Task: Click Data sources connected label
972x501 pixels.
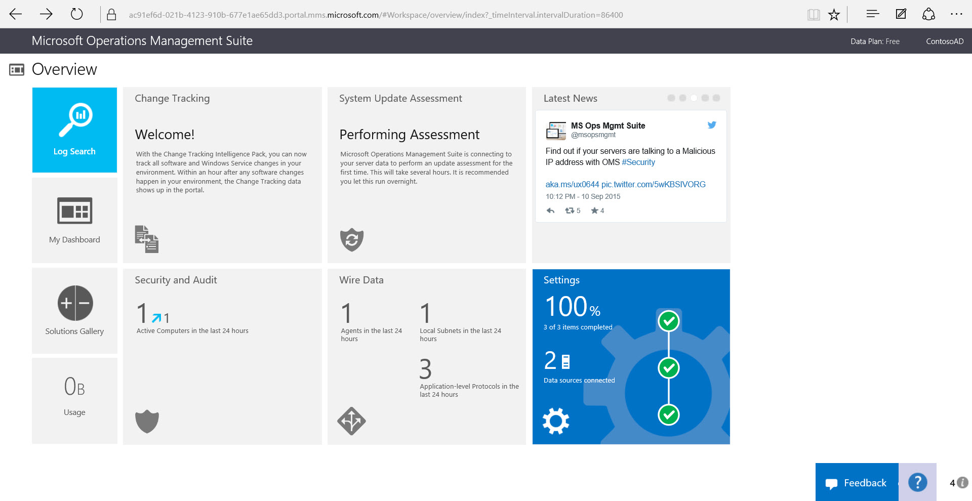Action: pos(579,380)
